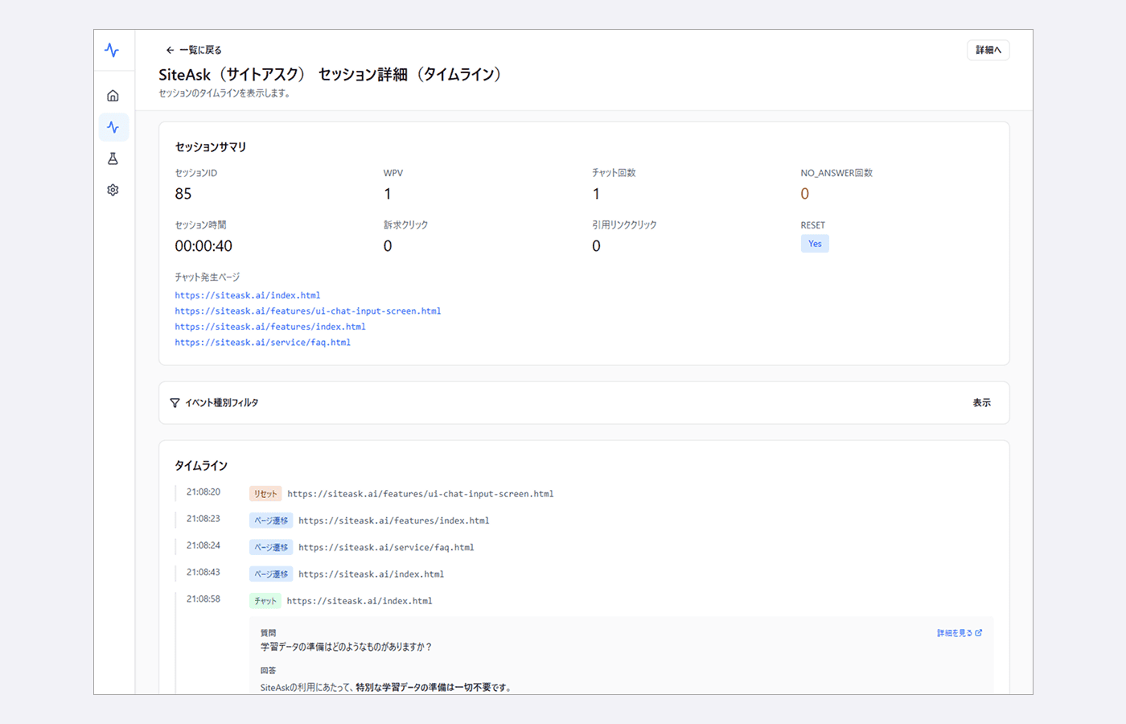The width and height of the screenshot is (1126, 724).
Task: Select the 21:08:20 timeline timestamp
Action: (203, 492)
